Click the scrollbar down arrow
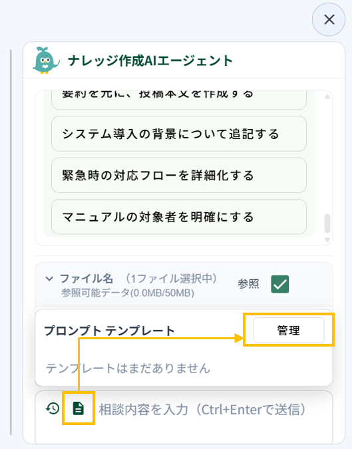Viewport: 352px width, 449px height. click(327, 240)
